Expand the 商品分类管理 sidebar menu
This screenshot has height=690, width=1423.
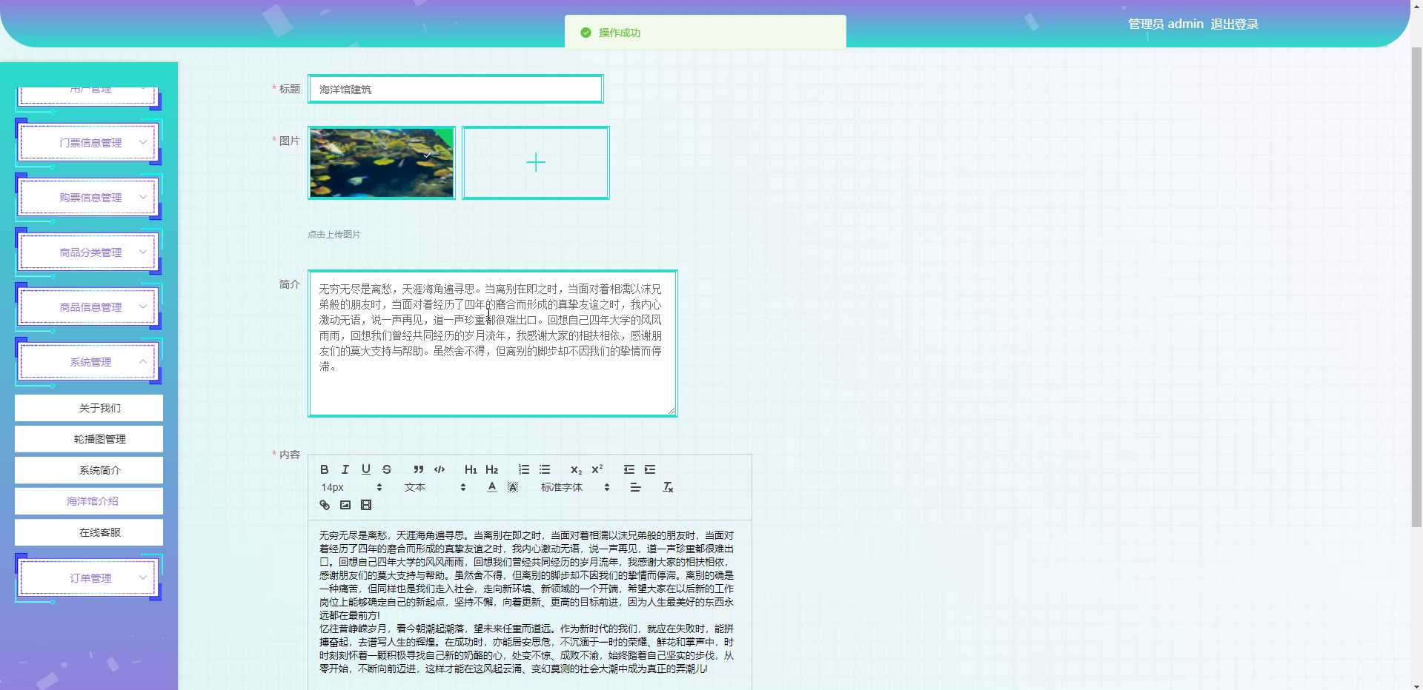pos(89,252)
